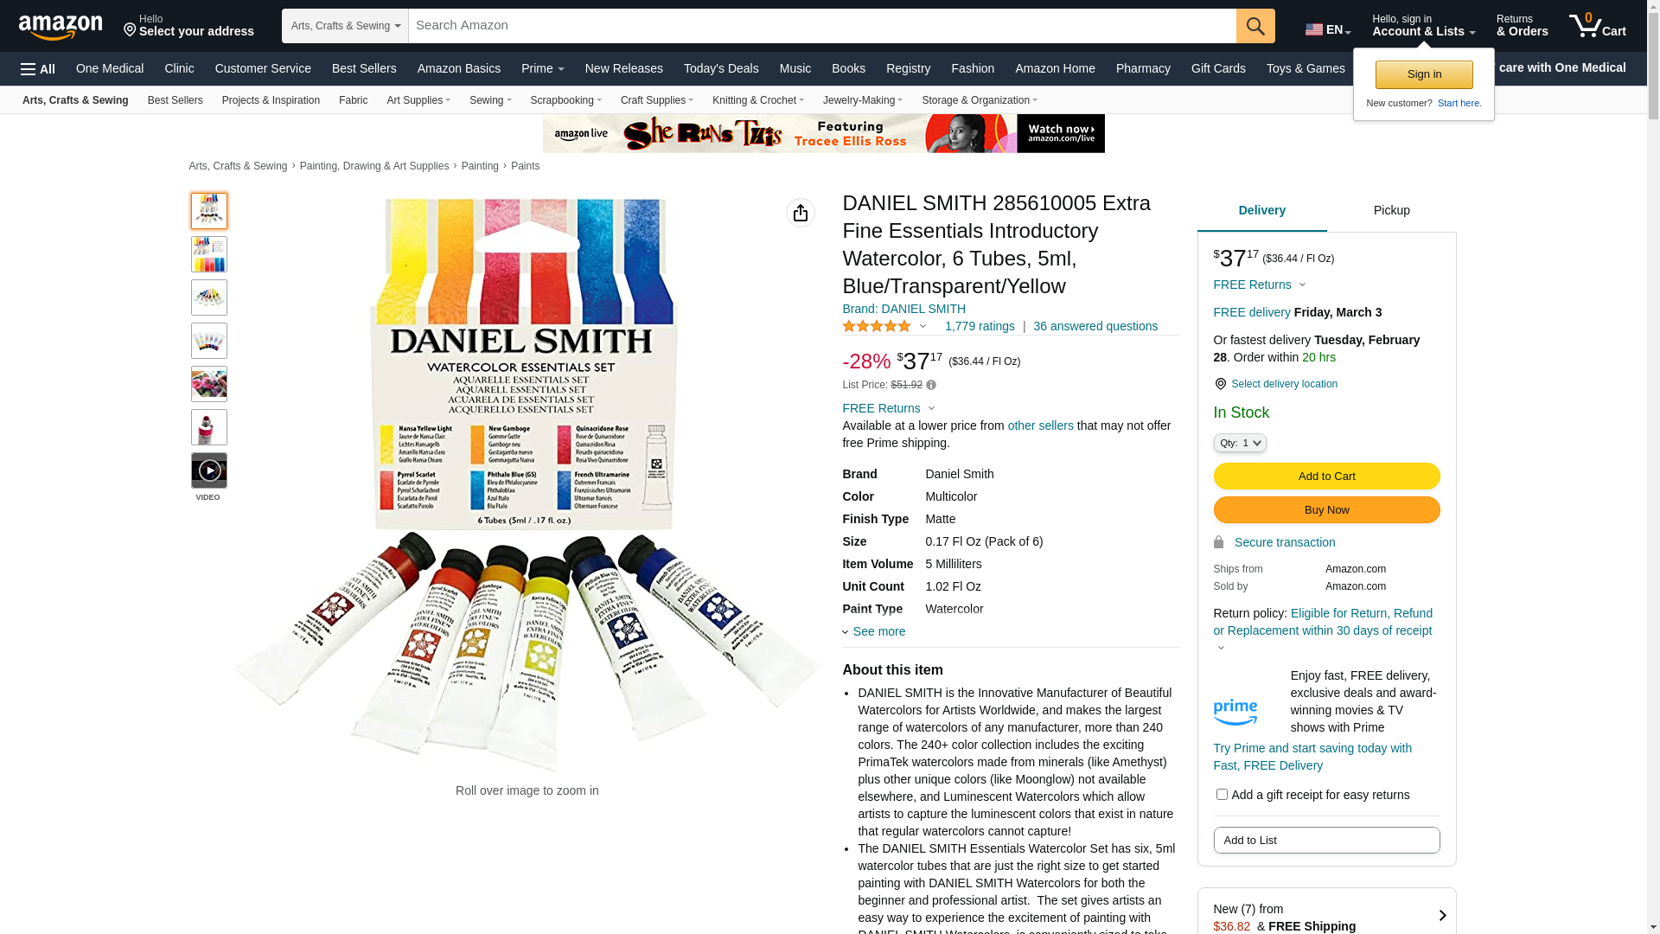The width and height of the screenshot is (1660, 934).
Task: Open the All hamburger menu
Action: tap(38, 69)
